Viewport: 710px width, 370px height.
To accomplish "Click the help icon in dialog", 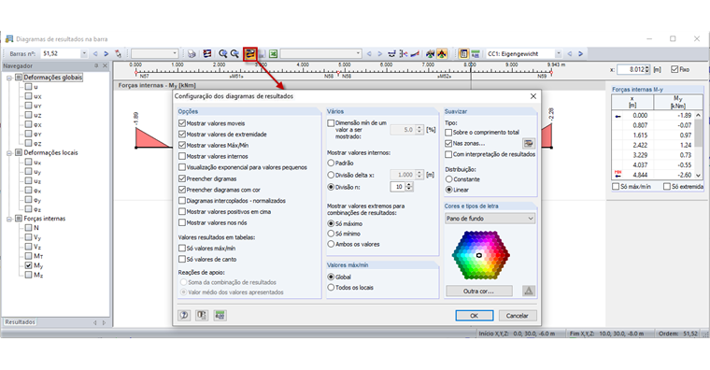I will 184,315.
